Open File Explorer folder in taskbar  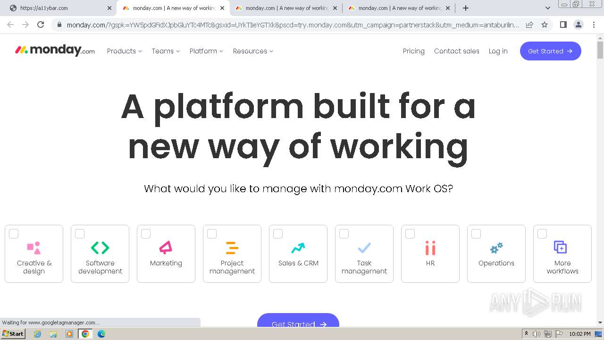pyautogui.click(x=53, y=334)
